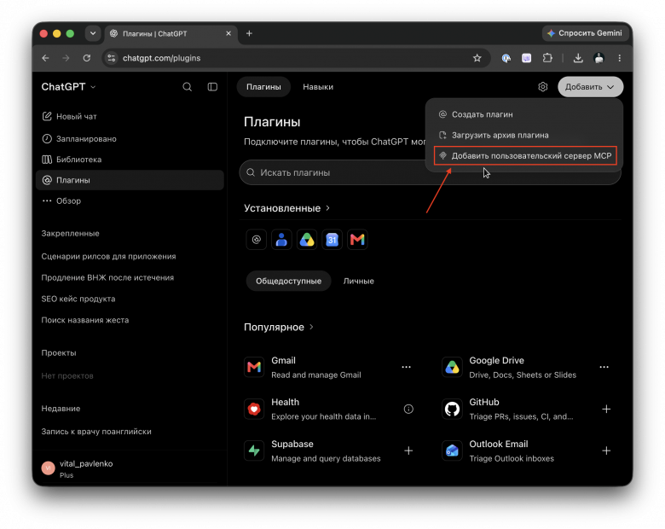Switch to the Навыки tab
This screenshot has width=665, height=529.
318,87
